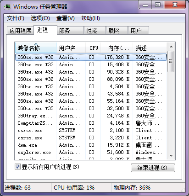Click the 桌面窗... description cell
The image size is (189, 196).
click(x=147, y=145)
